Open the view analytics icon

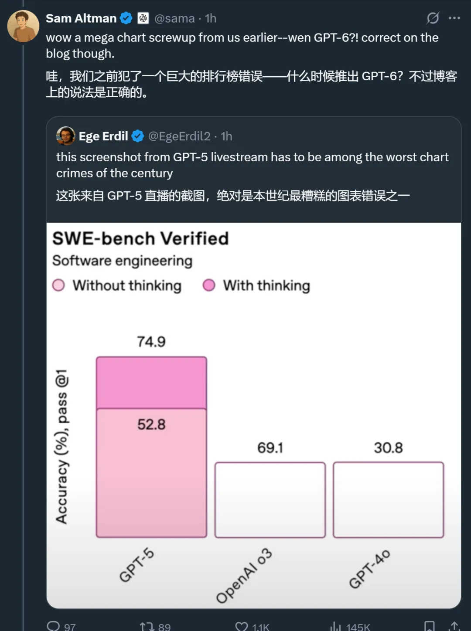pyautogui.click(x=335, y=627)
